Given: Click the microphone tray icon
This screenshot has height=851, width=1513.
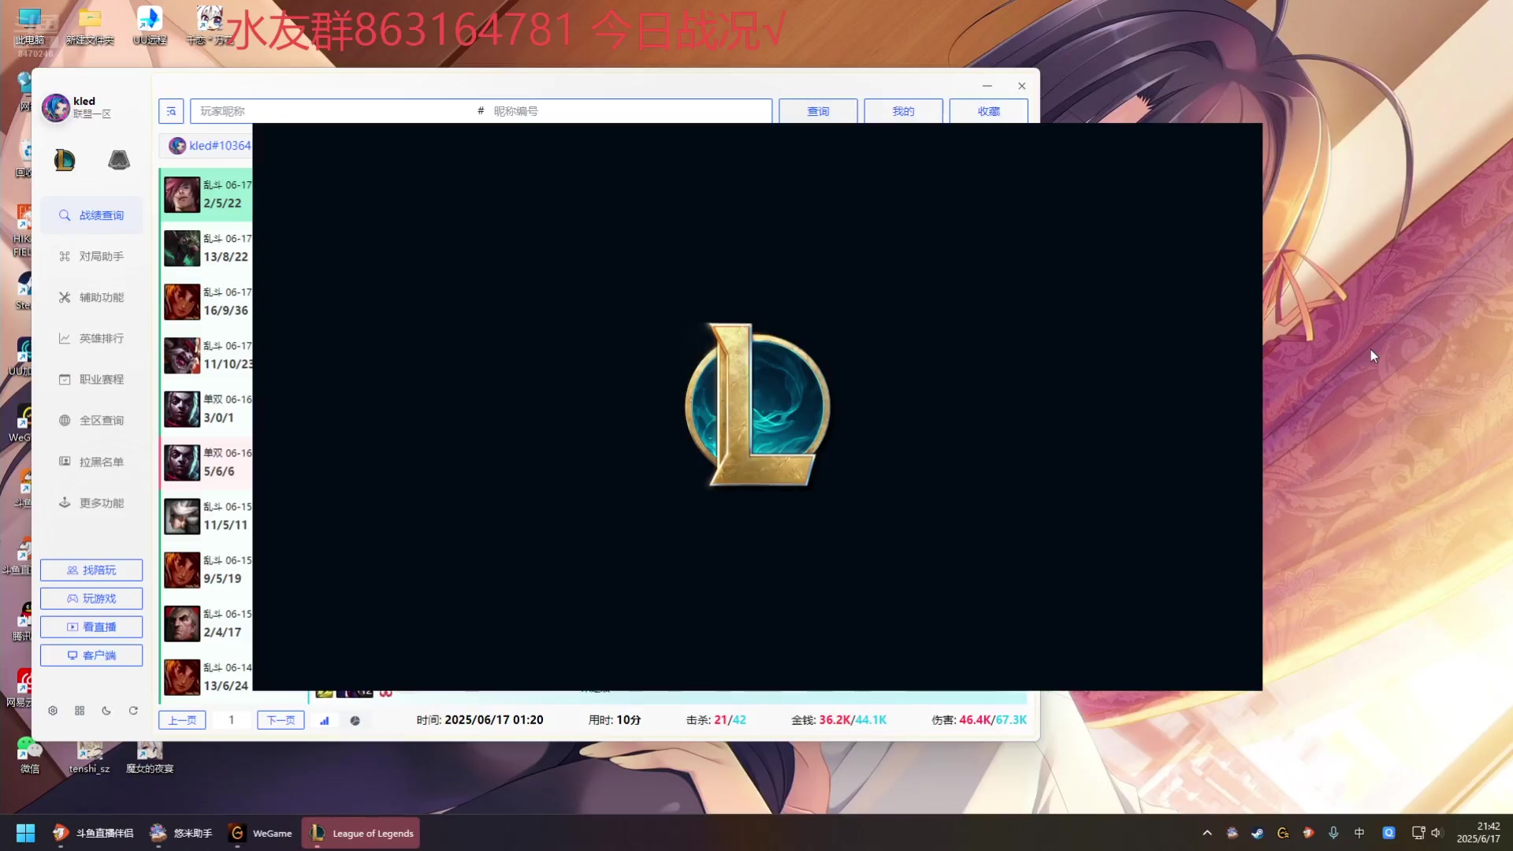Looking at the screenshot, I should tap(1333, 833).
